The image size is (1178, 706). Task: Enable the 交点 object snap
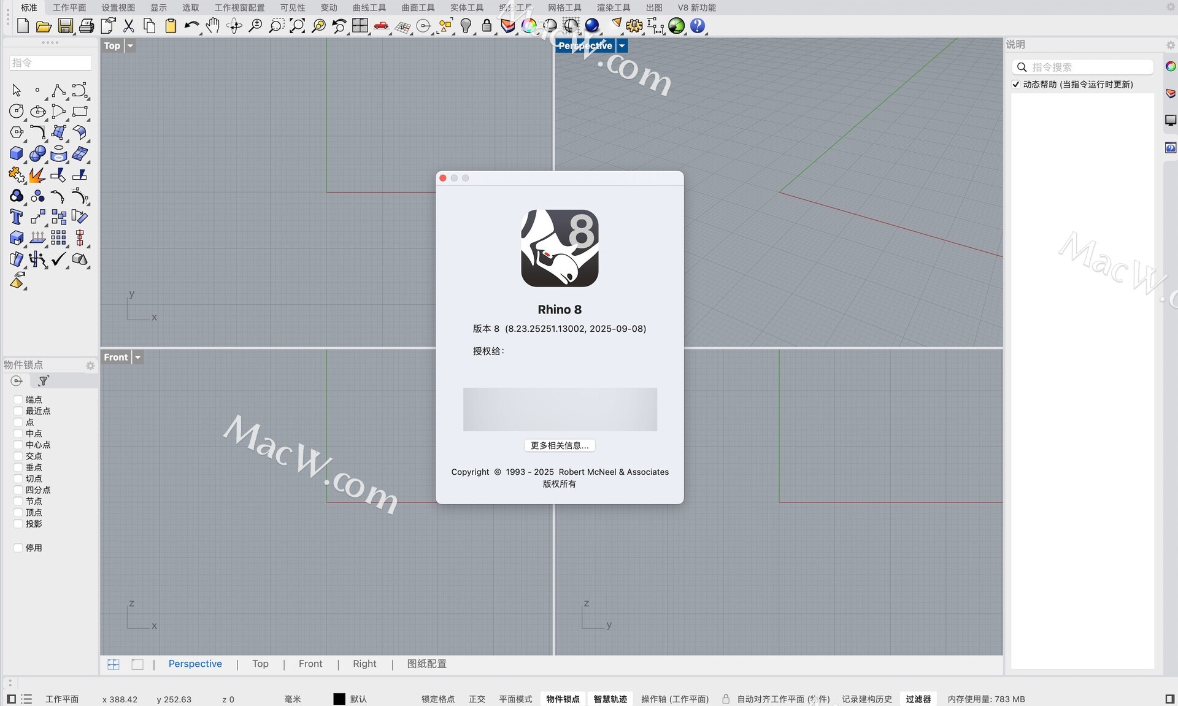(x=18, y=456)
